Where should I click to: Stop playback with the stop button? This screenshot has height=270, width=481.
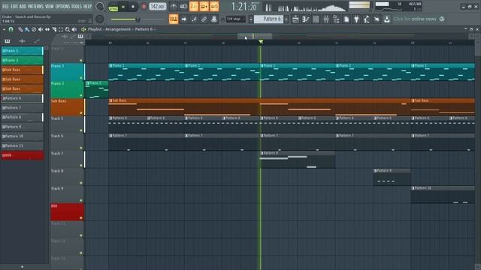click(x=133, y=7)
